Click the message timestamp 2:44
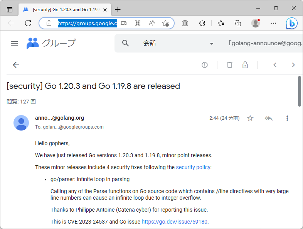303x229 pixels. coord(224,118)
